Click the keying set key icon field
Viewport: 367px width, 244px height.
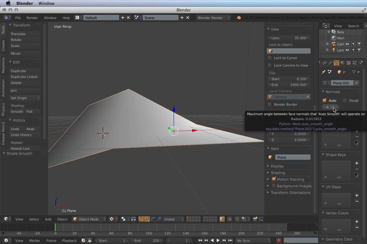pos(301,240)
